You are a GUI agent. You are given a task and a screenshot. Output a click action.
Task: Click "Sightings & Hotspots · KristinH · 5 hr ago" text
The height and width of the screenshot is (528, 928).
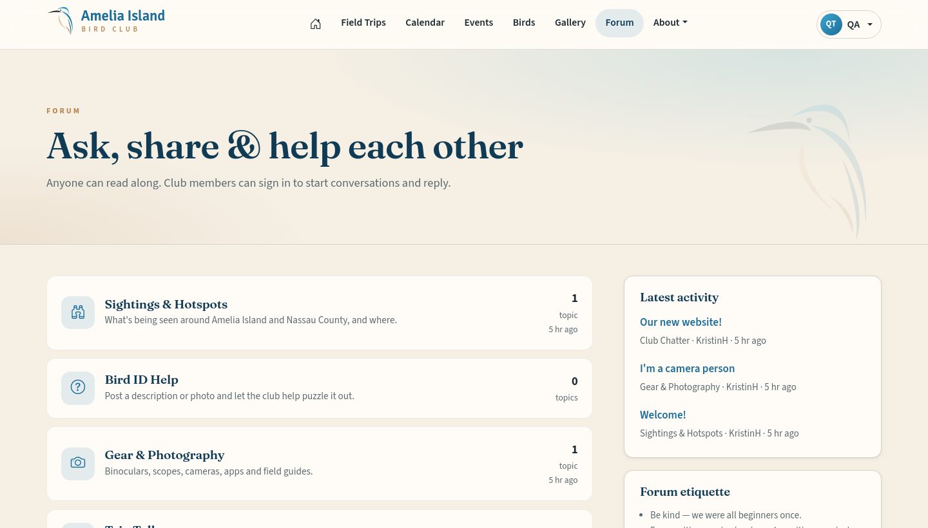(x=719, y=433)
